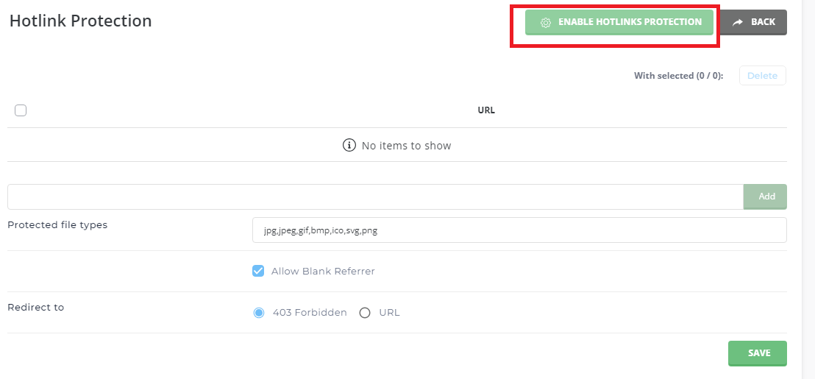Tick the select-all checkbox in table header
815x379 pixels.
coord(21,110)
